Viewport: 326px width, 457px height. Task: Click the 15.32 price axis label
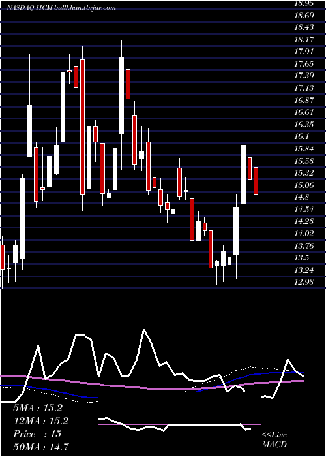click(304, 173)
